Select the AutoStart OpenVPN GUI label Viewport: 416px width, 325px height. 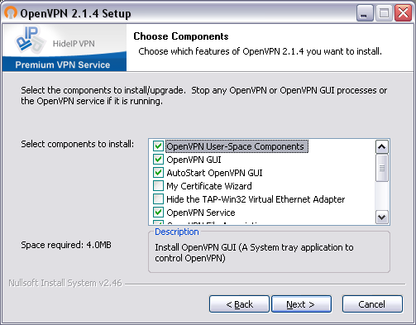coord(214,173)
